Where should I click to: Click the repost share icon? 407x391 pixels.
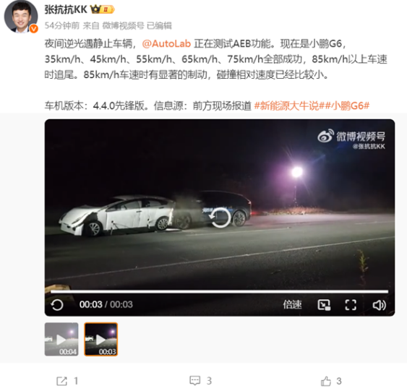click(61, 381)
